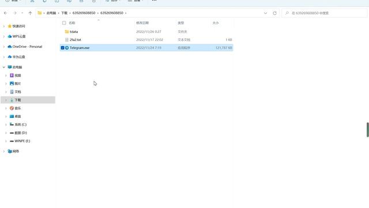Click the Telegram.exe application icon
369x208 pixels.
coord(67,47)
